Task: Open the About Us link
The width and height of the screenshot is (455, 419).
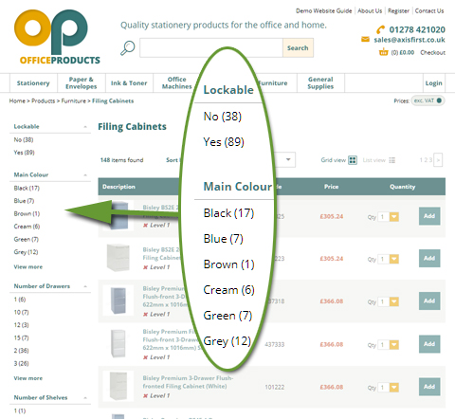Action: (370, 11)
